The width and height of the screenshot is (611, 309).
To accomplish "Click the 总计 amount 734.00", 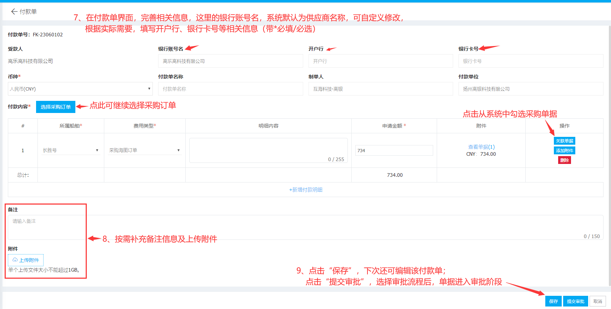I will [x=395, y=175].
